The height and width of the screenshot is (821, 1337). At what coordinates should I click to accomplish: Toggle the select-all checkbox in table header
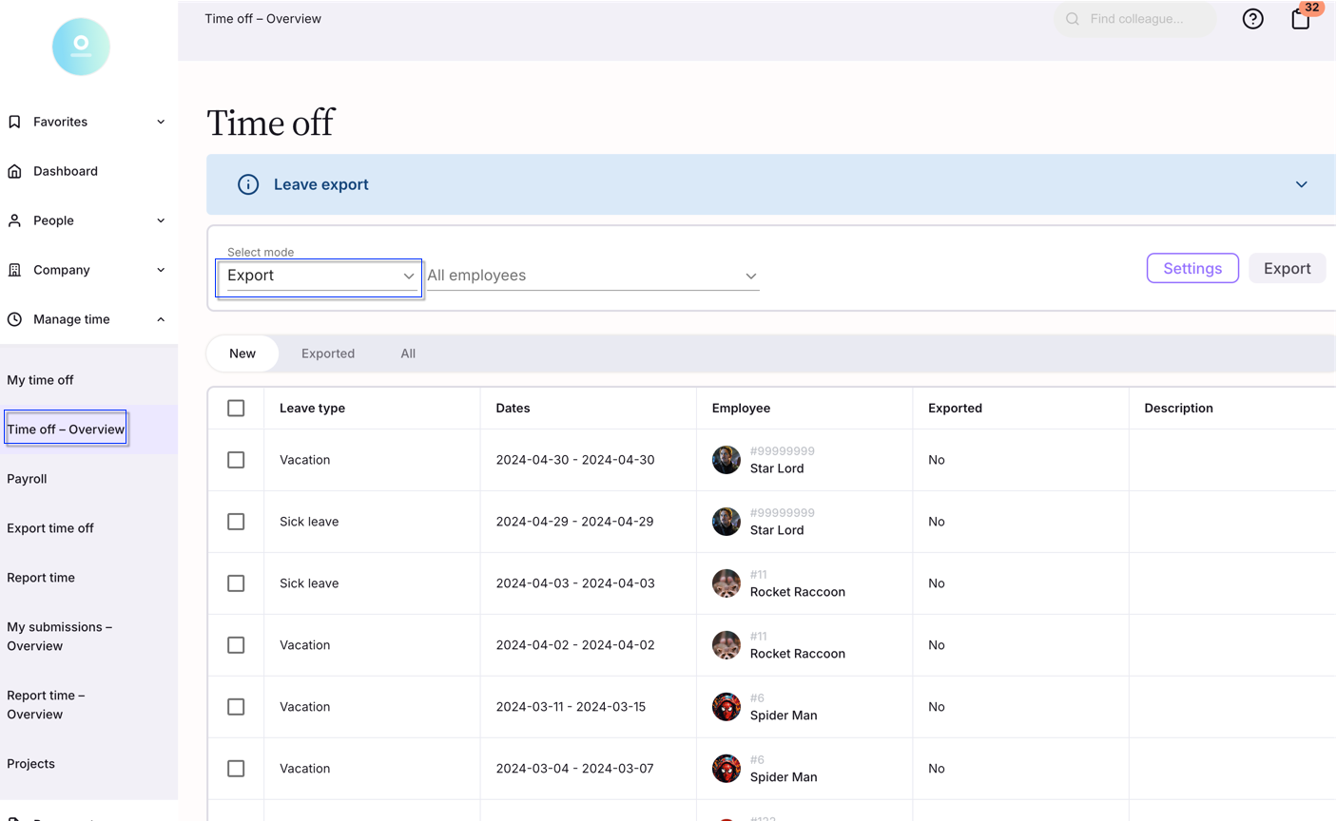tap(236, 409)
